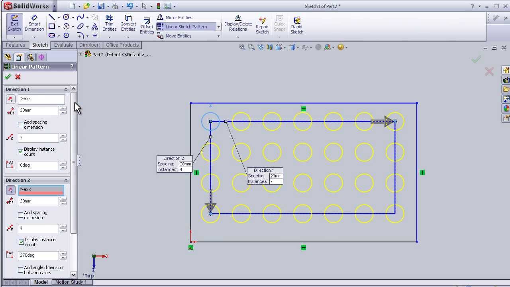The image size is (510, 287).
Task: Toggle Add angle dimension between axes
Action: click(21, 270)
